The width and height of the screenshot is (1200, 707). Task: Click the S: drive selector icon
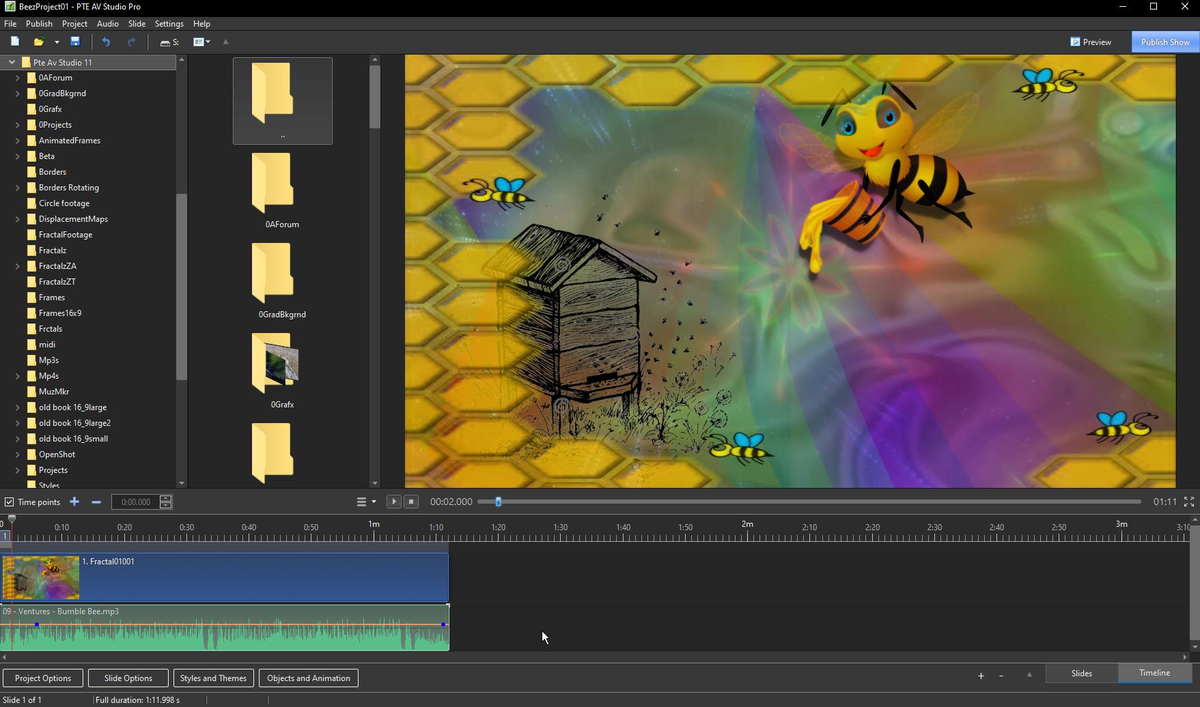(x=169, y=42)
